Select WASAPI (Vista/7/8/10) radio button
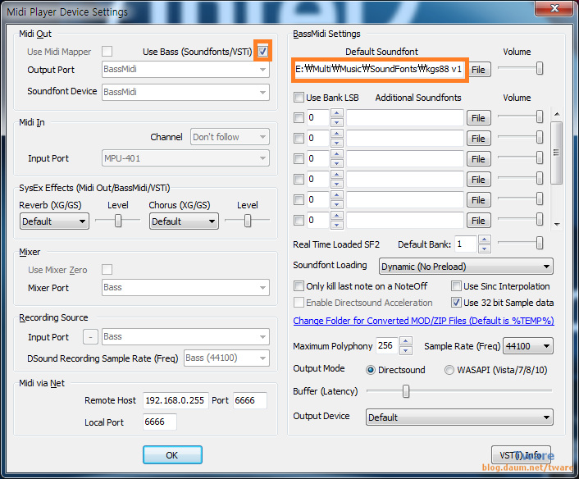 click(x=449, y=370)
